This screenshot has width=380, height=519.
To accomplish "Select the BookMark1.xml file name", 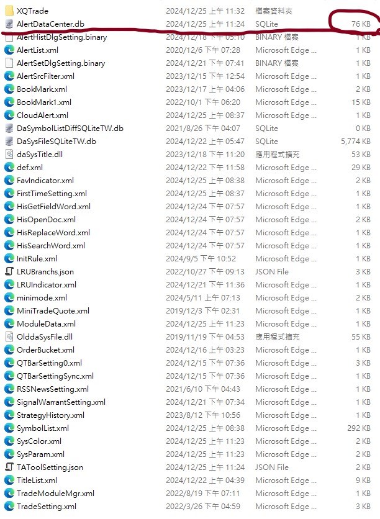I will click(x=44, y=102).
